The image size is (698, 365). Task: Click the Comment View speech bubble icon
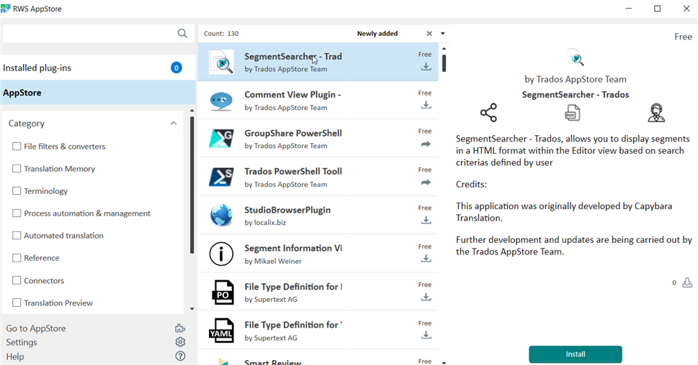tap(221, 101)
